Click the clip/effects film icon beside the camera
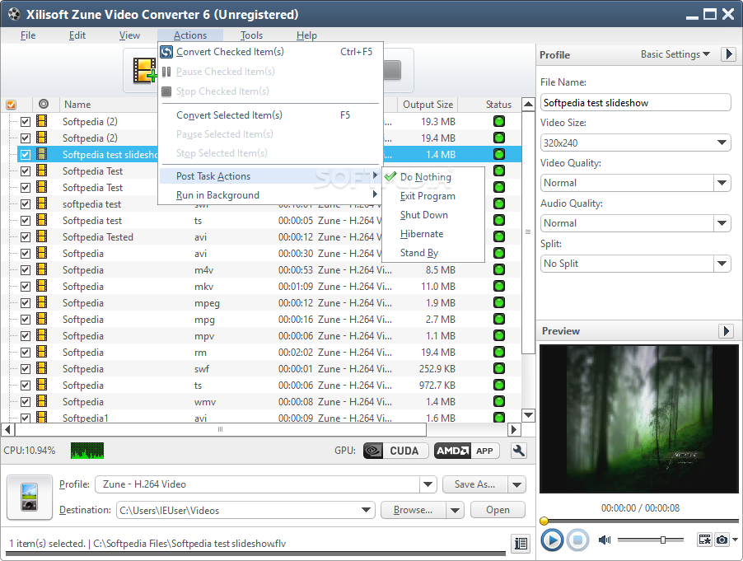The image size is (743, 561). pyautogui.click(x=704, y=540)
